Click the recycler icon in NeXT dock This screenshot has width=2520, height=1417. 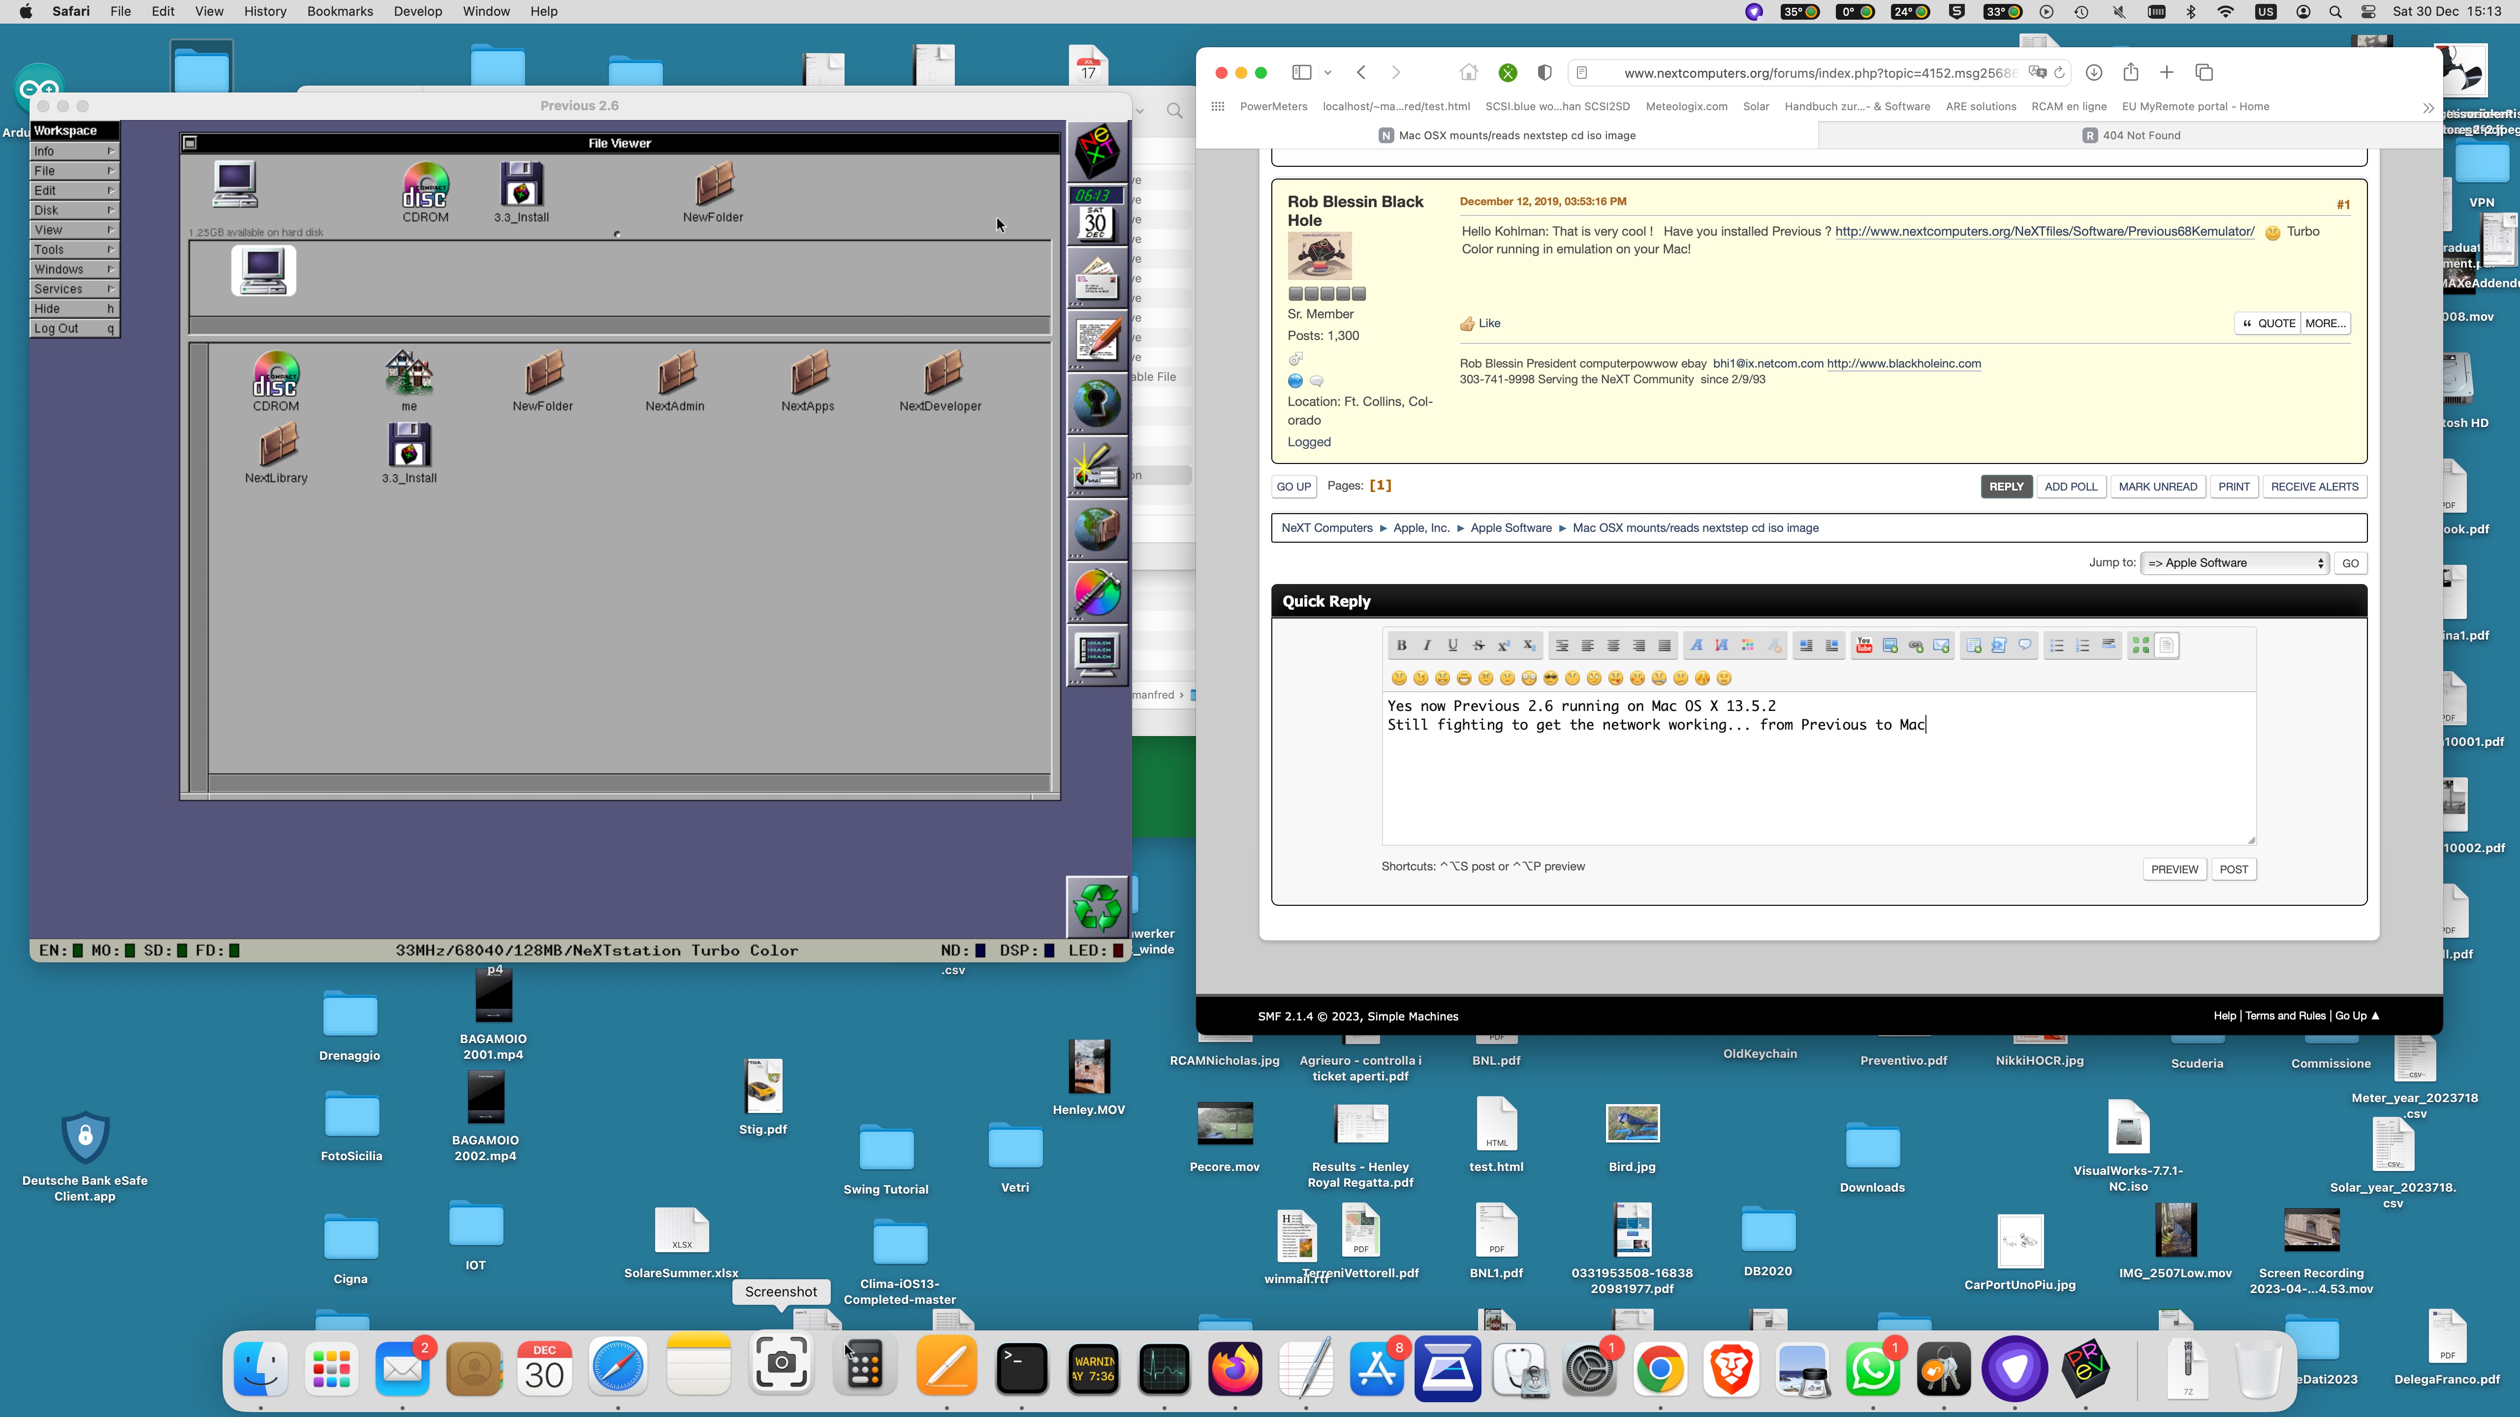click(1097, 906)
